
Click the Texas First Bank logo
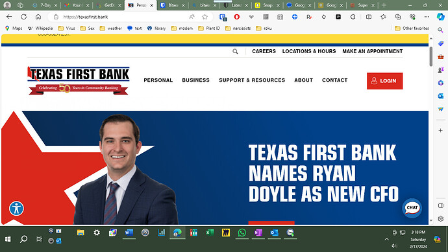79,80
